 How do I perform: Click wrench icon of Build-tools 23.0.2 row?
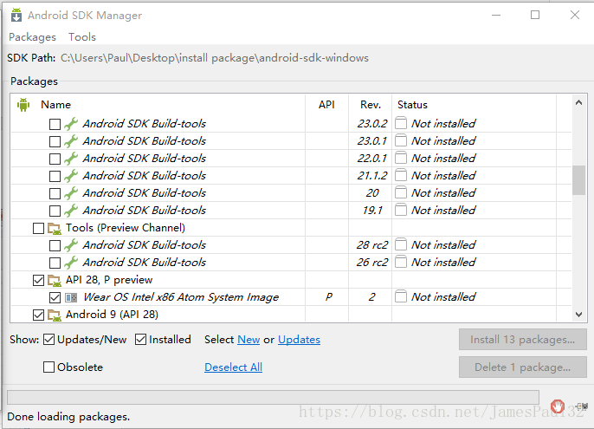pyautogui.click(x=71, y=124)
